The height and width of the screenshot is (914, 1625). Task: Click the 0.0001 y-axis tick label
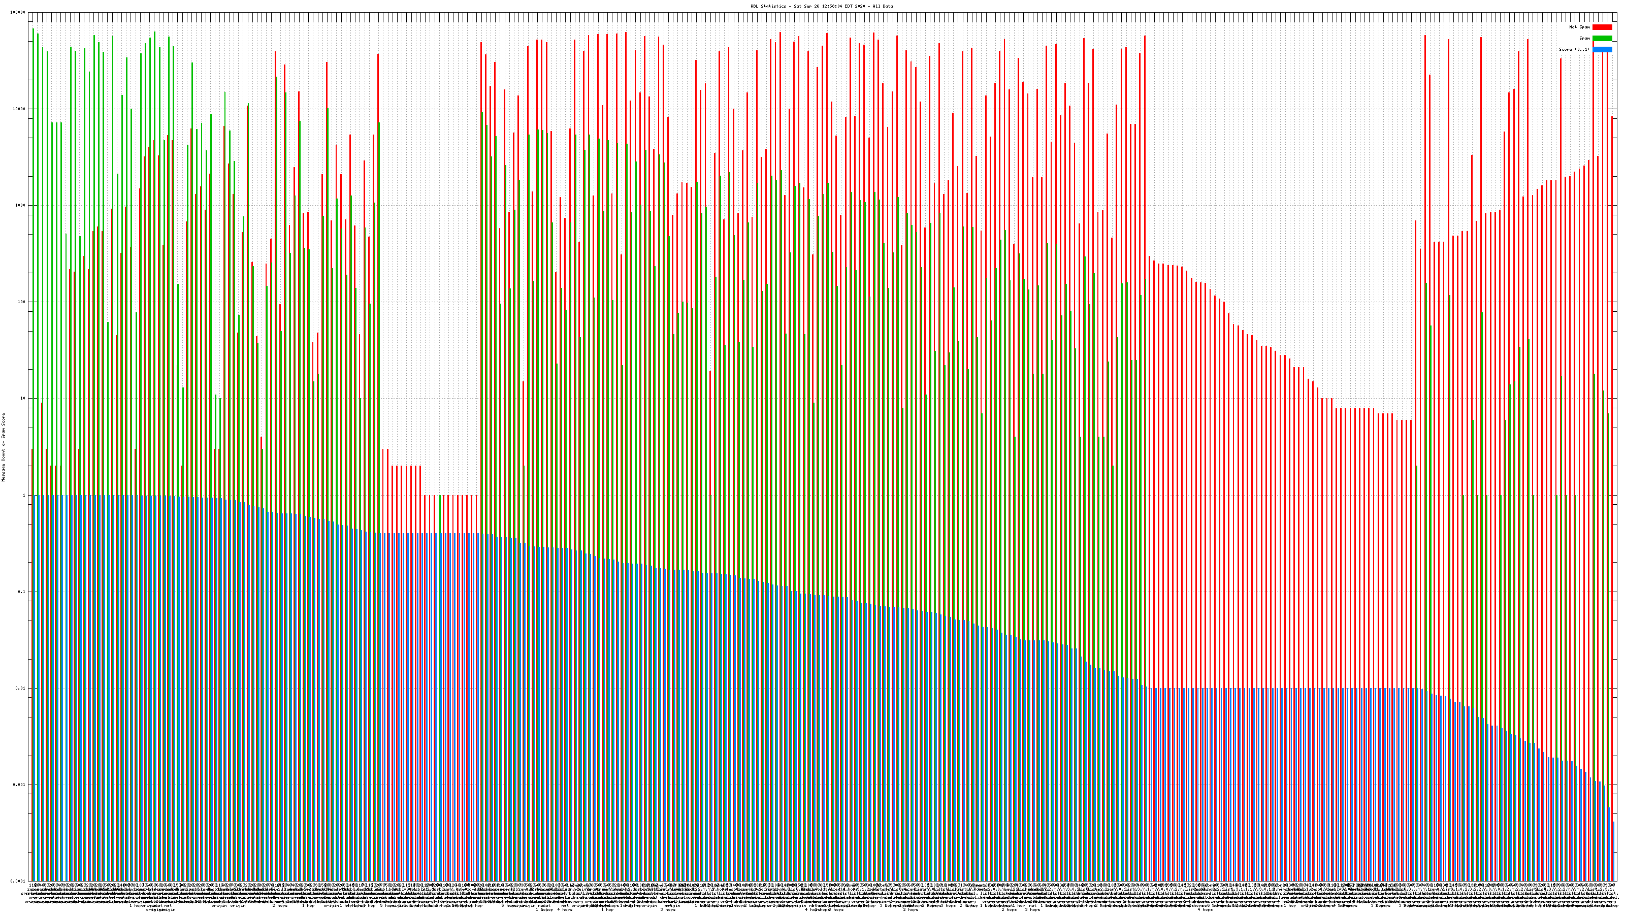click(18, 881)
